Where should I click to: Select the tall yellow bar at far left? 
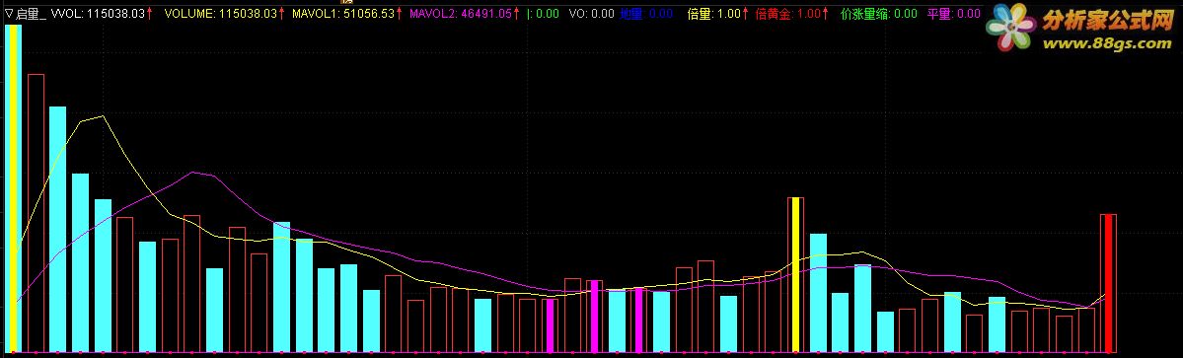14,187
